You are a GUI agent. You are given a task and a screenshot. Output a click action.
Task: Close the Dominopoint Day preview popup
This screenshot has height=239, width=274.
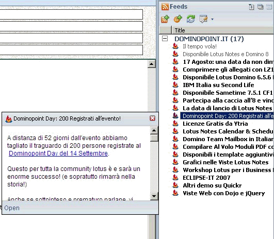coord(152,118)
